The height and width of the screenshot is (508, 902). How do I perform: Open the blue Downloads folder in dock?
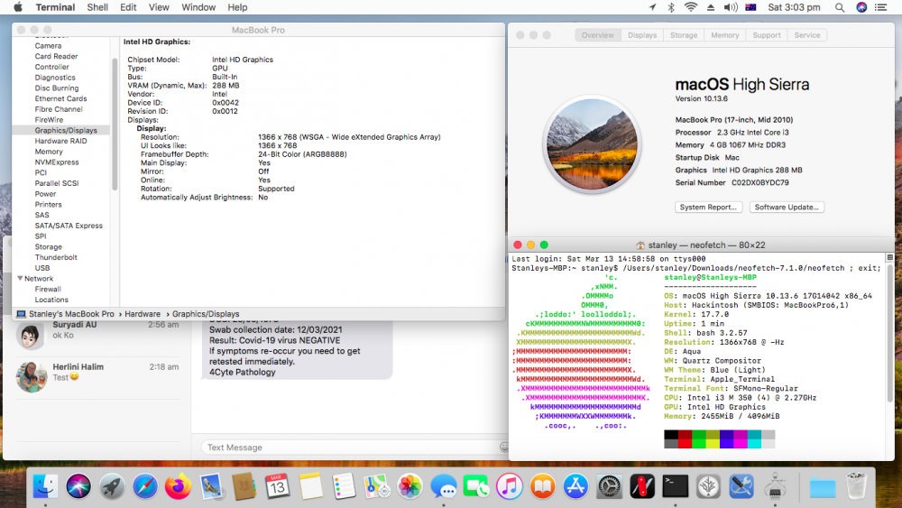(823, 488)
